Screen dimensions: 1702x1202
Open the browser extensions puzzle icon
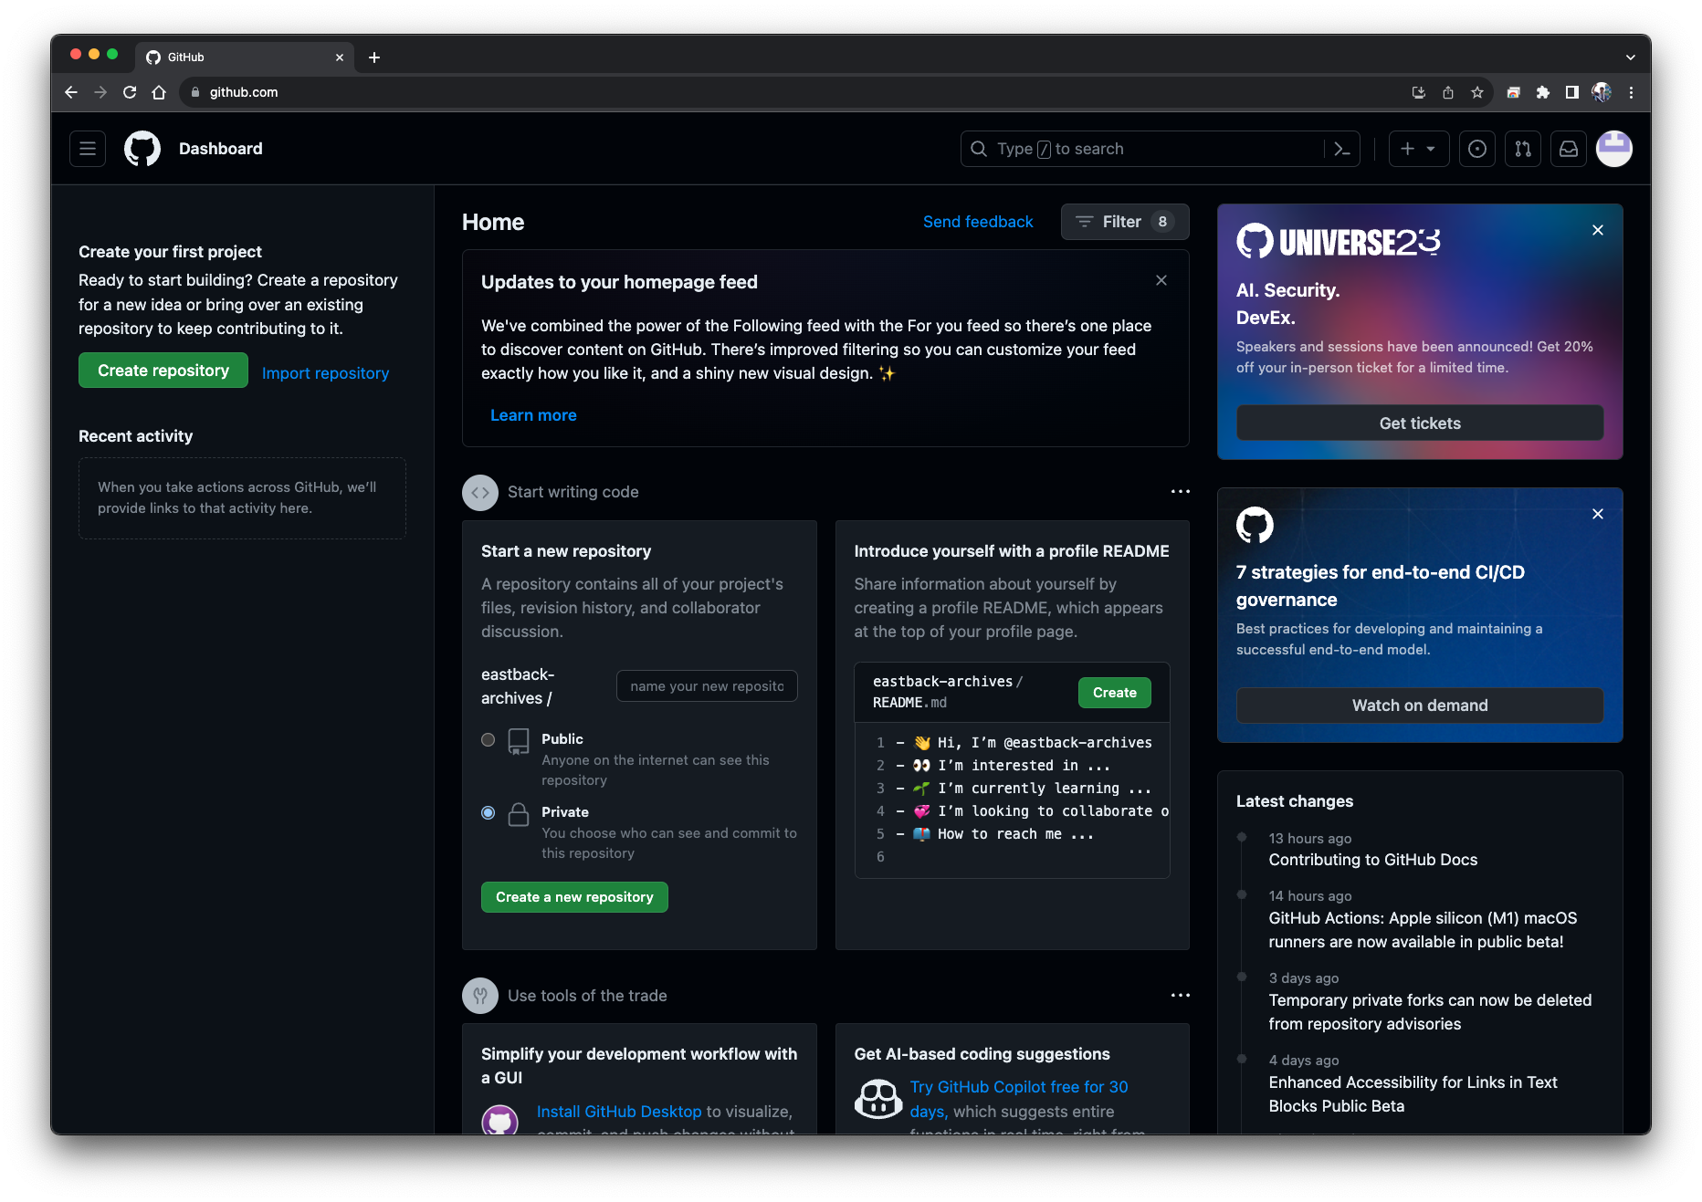point(1543,92)
